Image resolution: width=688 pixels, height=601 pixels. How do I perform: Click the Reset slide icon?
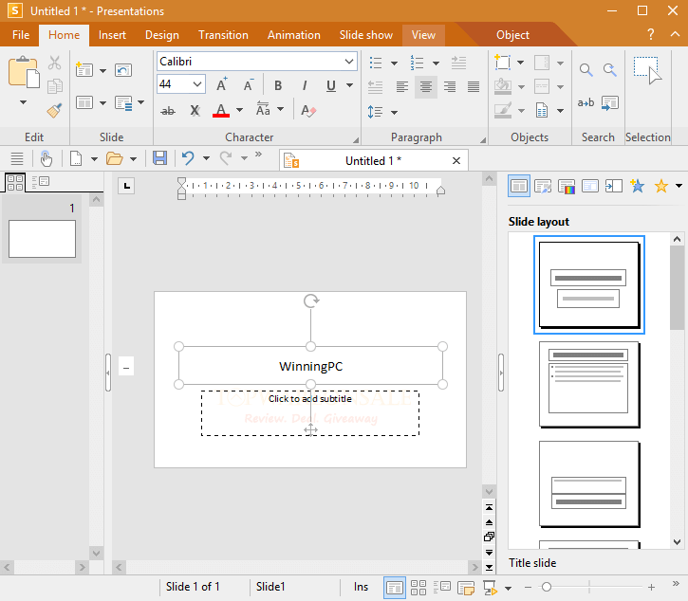(x=123, y=70)
